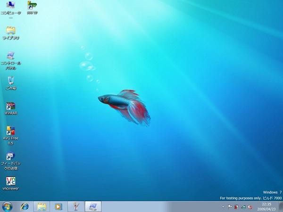Image resolution: width=283 pixels, height=212 pixels.
Task: Click the Send Feedback desktop shortcut
Action: click(x=10, y=157)
